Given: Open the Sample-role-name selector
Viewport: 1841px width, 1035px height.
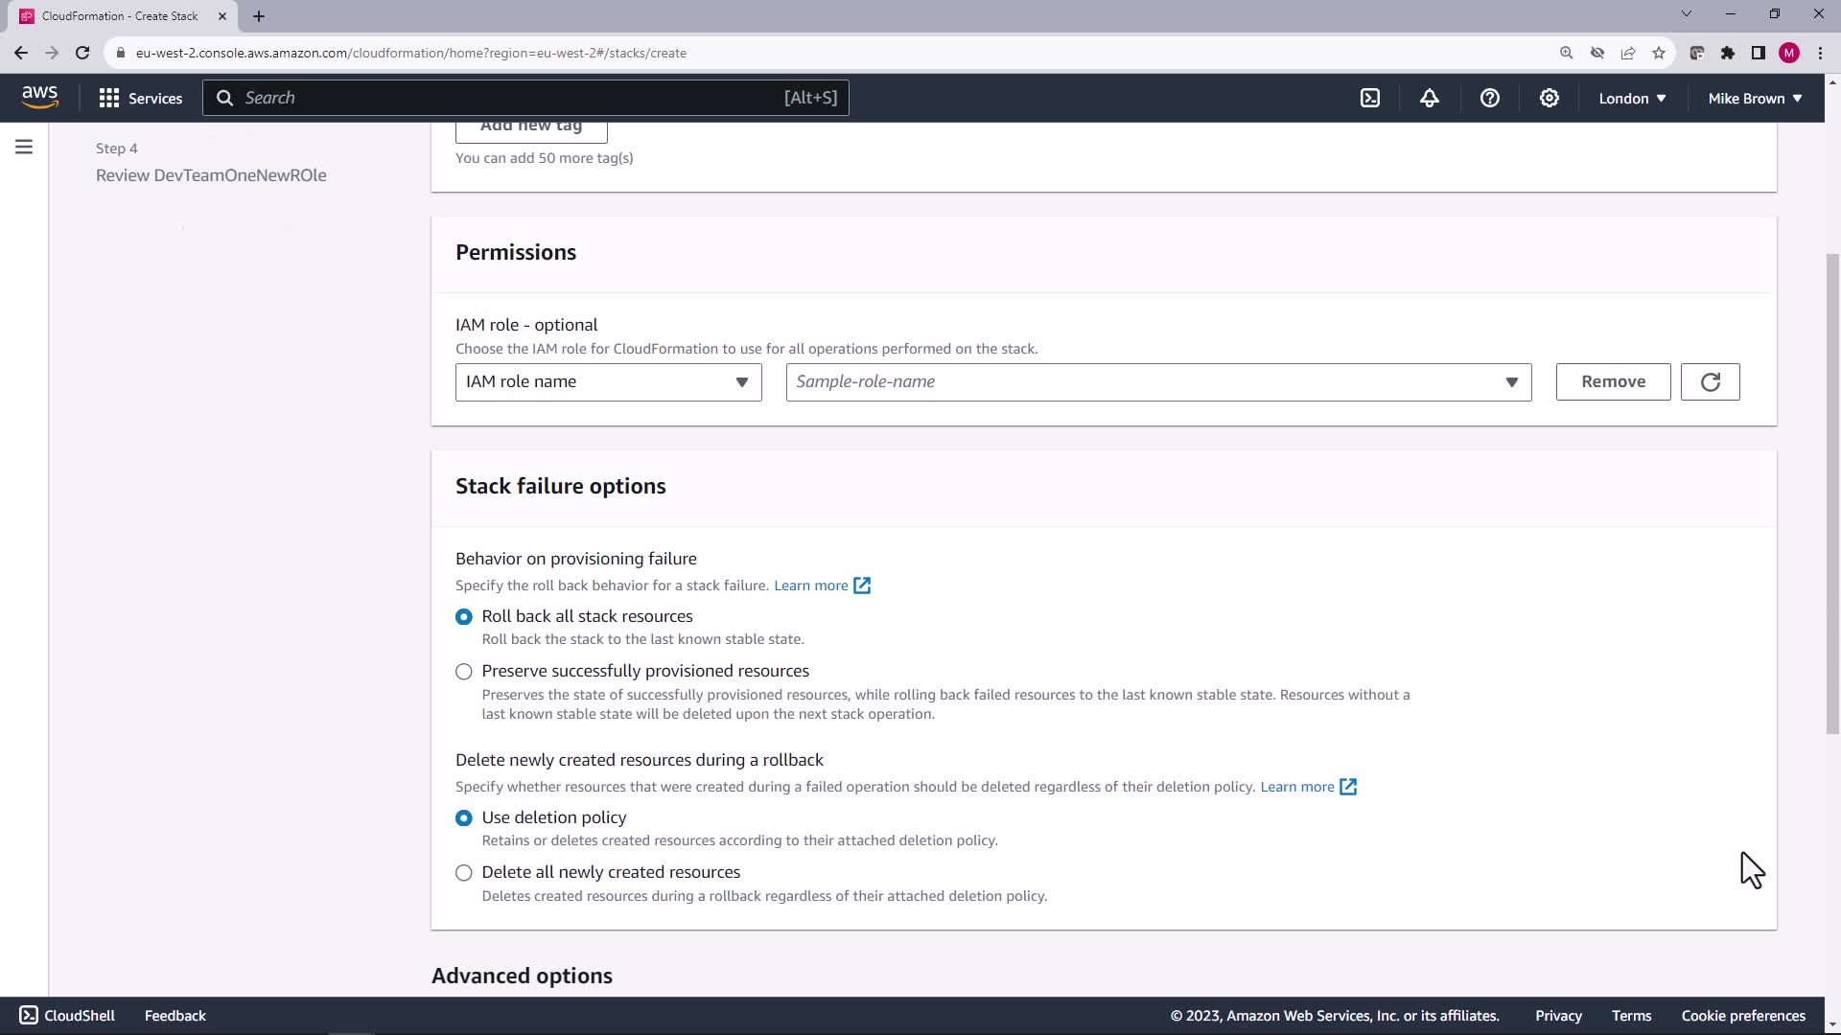Looking at the screenshot, I should (x=1157, y=381).
